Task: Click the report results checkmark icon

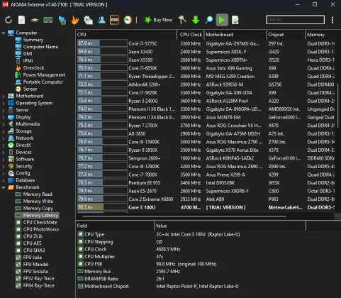Action: click(235, 20)
